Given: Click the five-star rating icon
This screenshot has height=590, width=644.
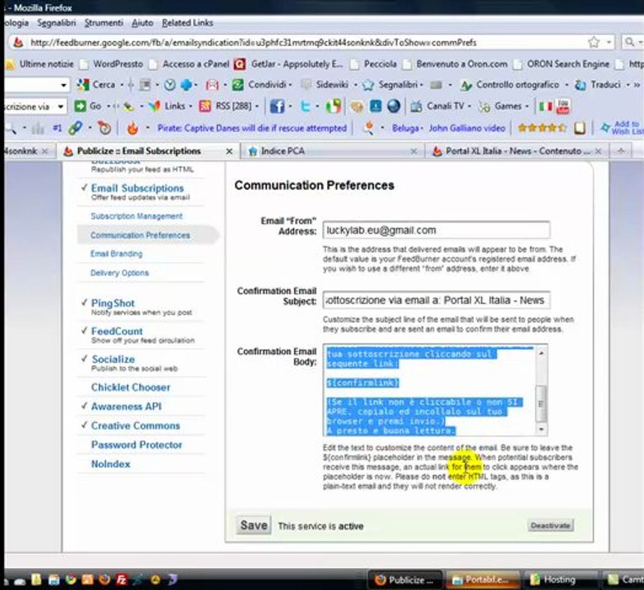Looking at the screenshot, I should (x=542, y=128).
